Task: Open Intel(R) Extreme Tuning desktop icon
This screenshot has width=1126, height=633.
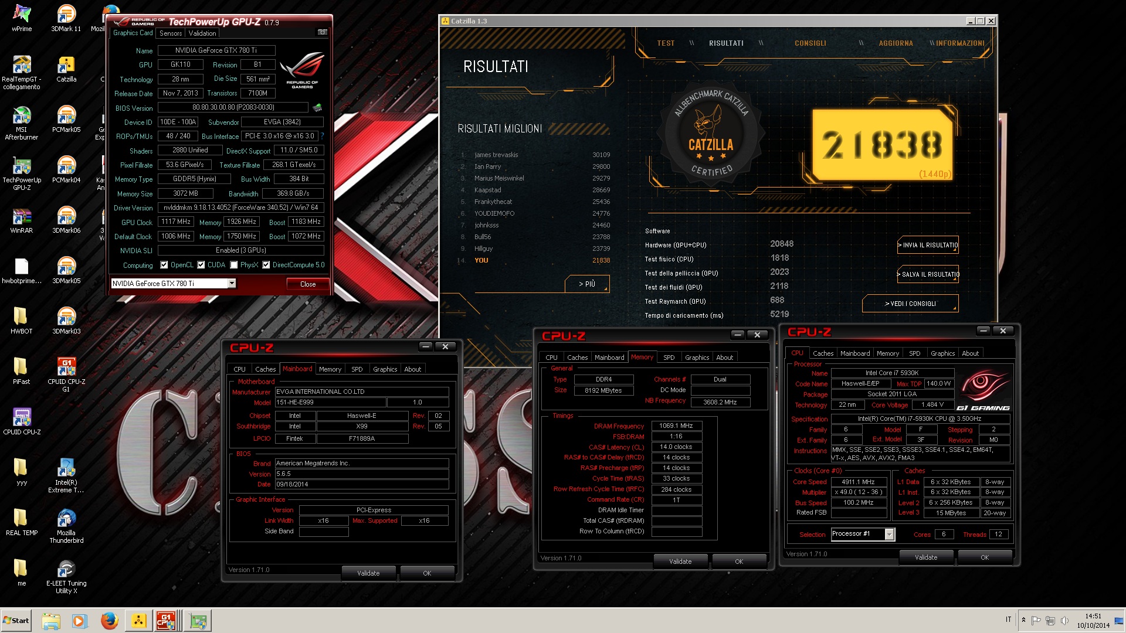Action: click(66, 475)
